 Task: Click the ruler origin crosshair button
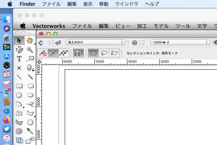(x=39, y=62)
